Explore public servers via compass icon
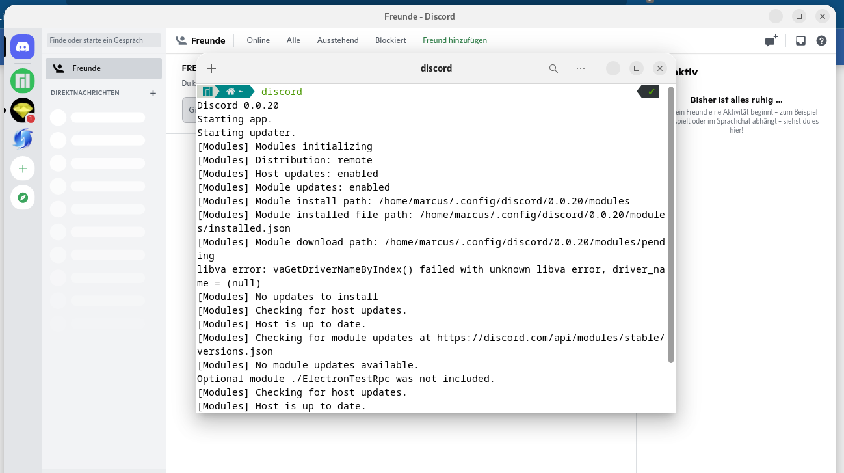This screenshot has height=473, width=844. point(23,198)
